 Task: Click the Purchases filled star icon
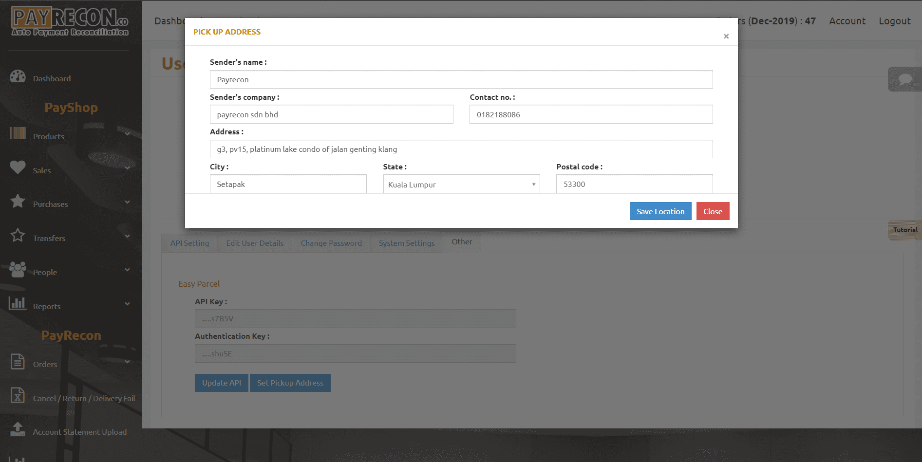coord(18,201)
